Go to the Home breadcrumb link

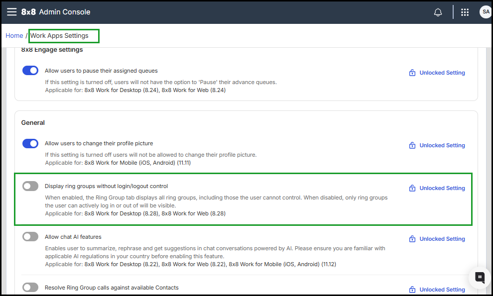[x=14, y=36]
